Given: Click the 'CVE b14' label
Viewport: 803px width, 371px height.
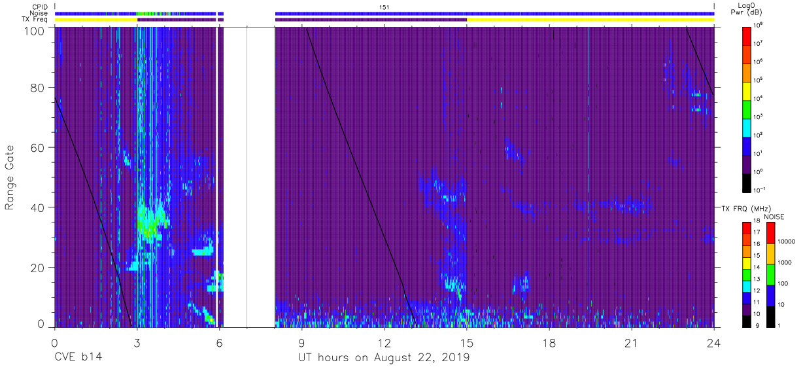Looking at the screenshot, I should [x=78, y=358].
